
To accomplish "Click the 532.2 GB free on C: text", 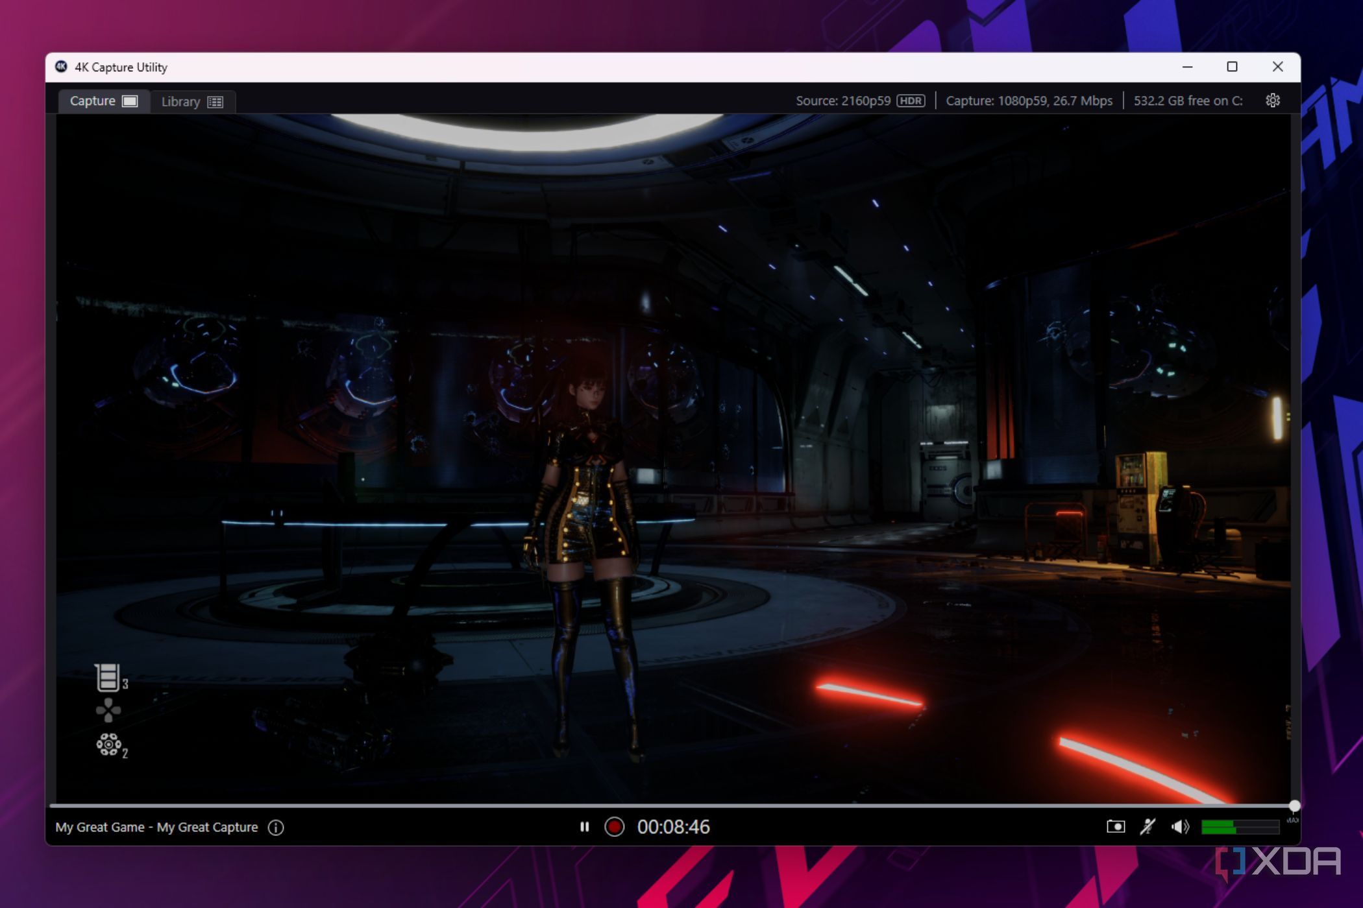I will tap(1188, 101).
